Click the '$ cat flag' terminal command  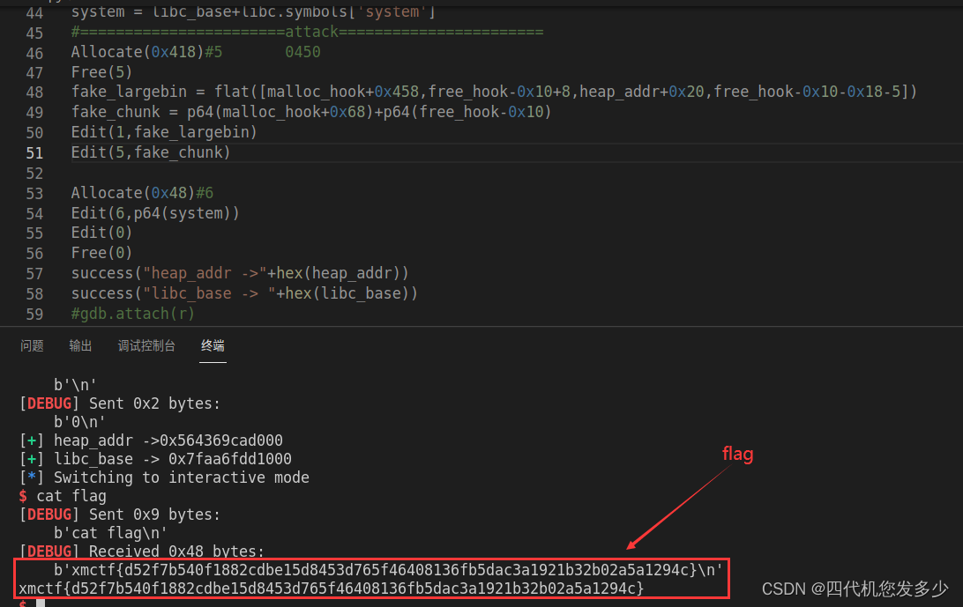click(63, 496)
